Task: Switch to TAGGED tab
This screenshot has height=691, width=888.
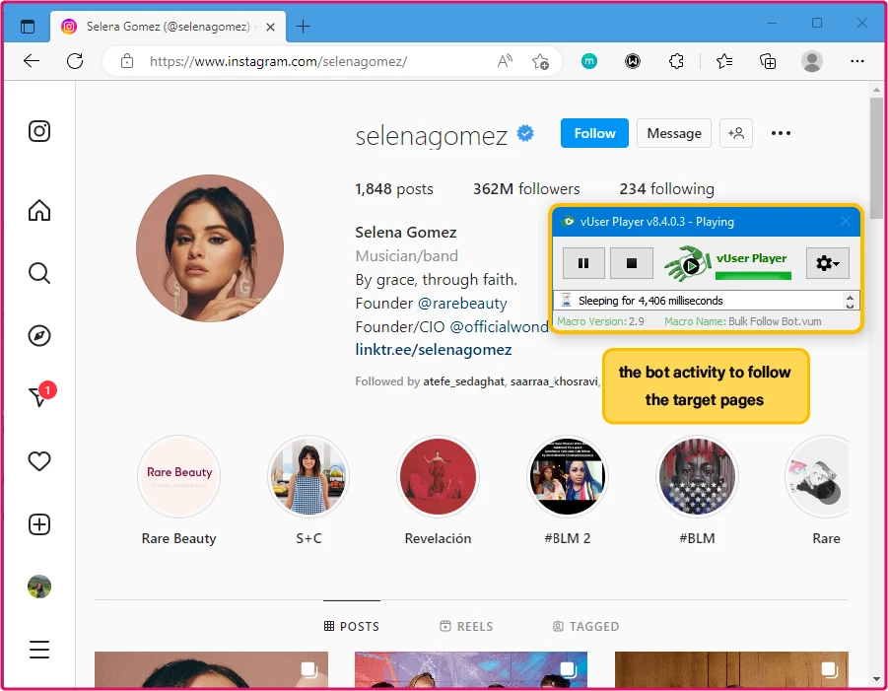Action: point(585,626)
